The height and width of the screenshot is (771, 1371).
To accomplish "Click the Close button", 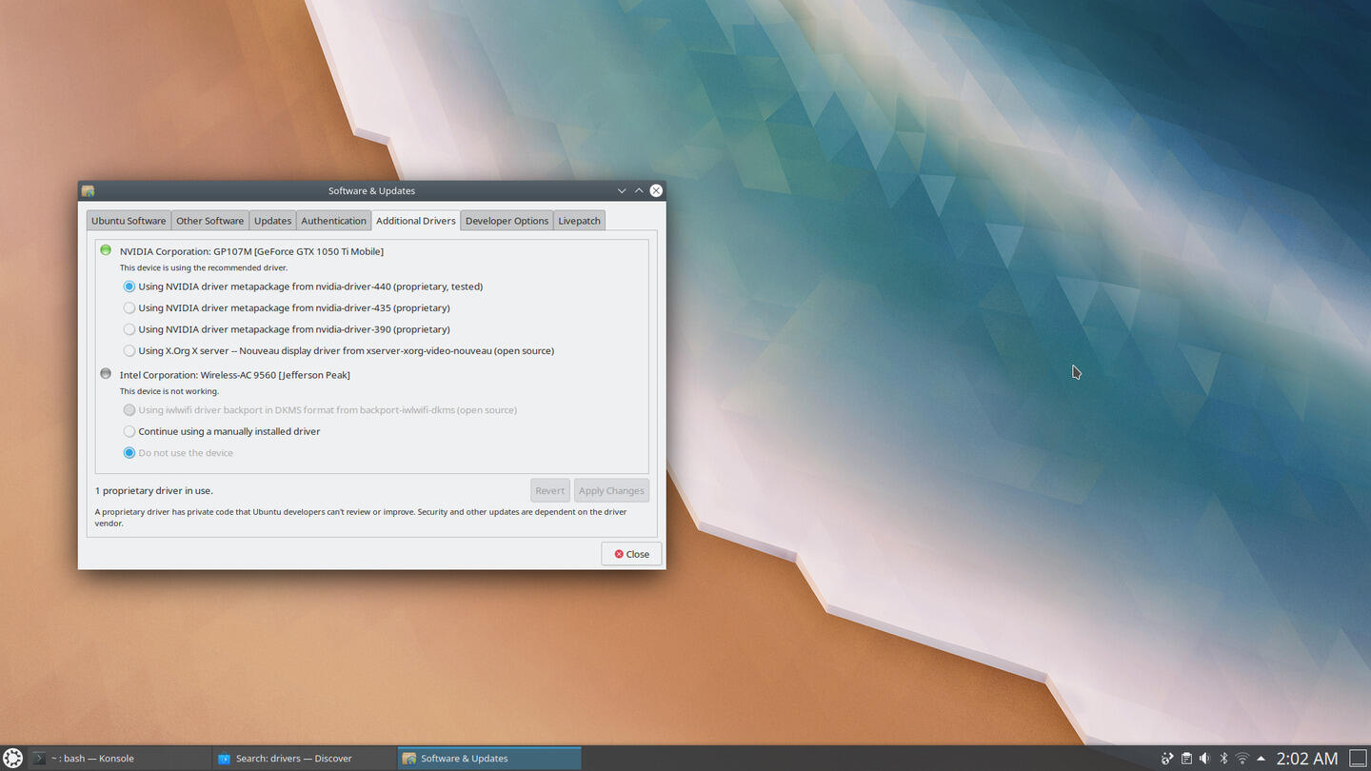I will coord(631,554).
